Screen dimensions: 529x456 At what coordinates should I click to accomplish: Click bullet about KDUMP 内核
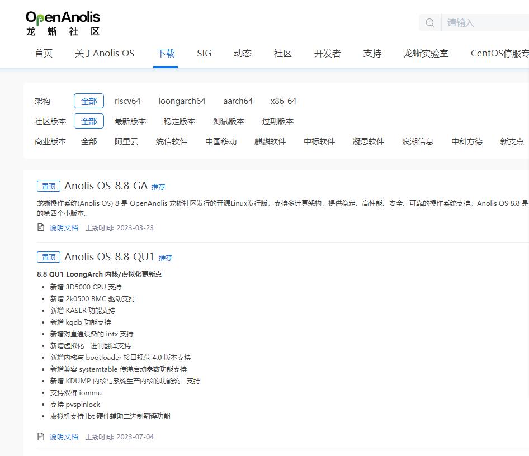(125, 381)
